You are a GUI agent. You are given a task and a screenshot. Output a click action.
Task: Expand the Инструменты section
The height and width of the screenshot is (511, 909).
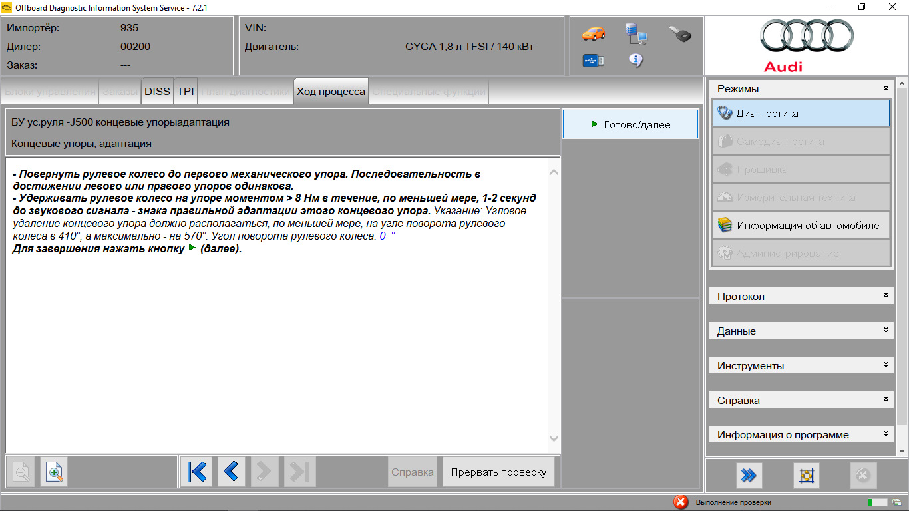801,365
